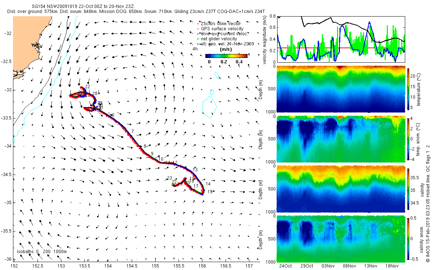This screenshot has width=433, height=270.
Task: Click the velocity (m/s) colorbar on map
Action: coord(226,56)
